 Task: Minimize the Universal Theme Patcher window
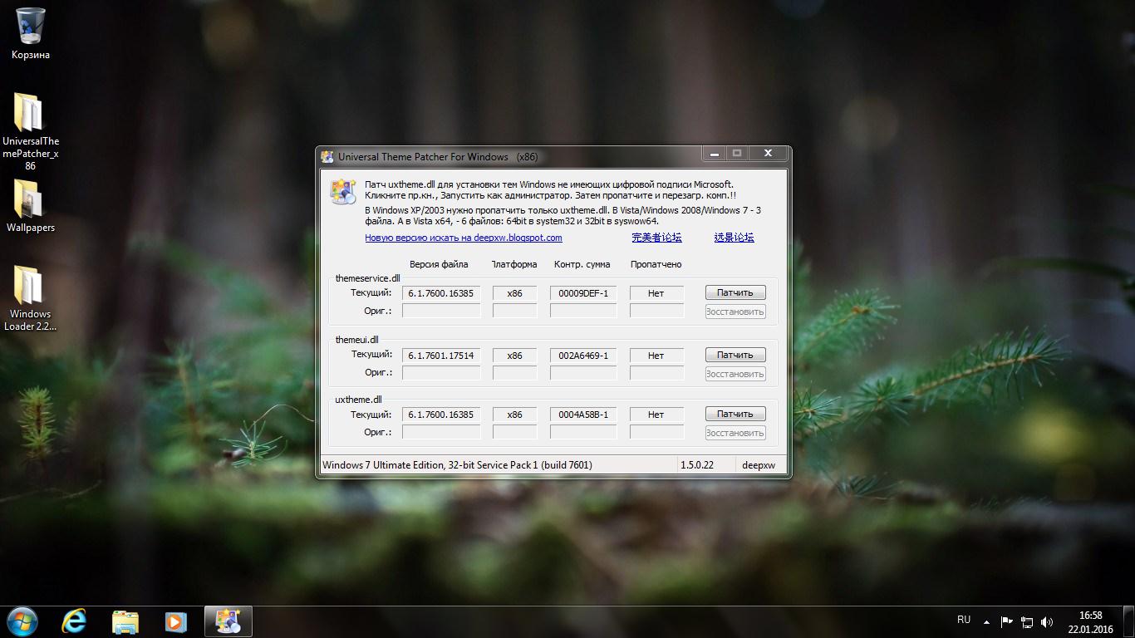click(714, 154)
